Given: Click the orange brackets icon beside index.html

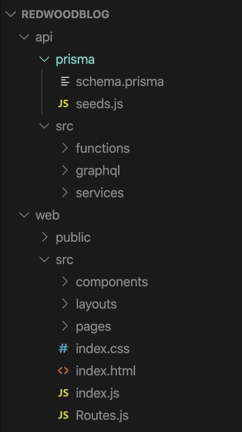Looking at the screenshot, I should pos(63,371).
